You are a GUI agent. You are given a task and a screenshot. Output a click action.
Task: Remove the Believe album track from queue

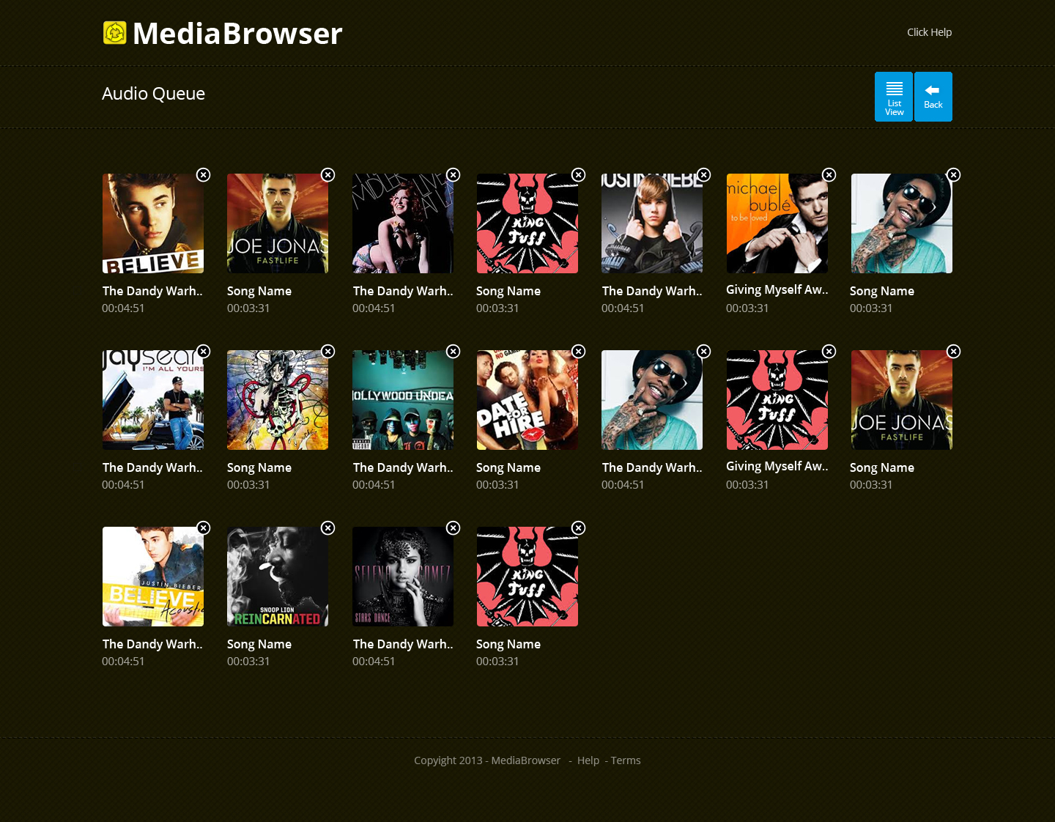click(204, 174)
